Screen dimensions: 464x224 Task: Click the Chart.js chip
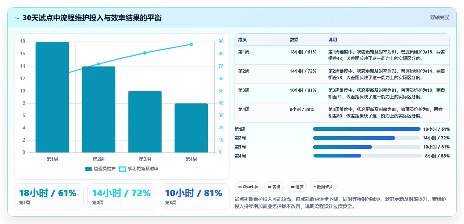[x=248, y=187]
